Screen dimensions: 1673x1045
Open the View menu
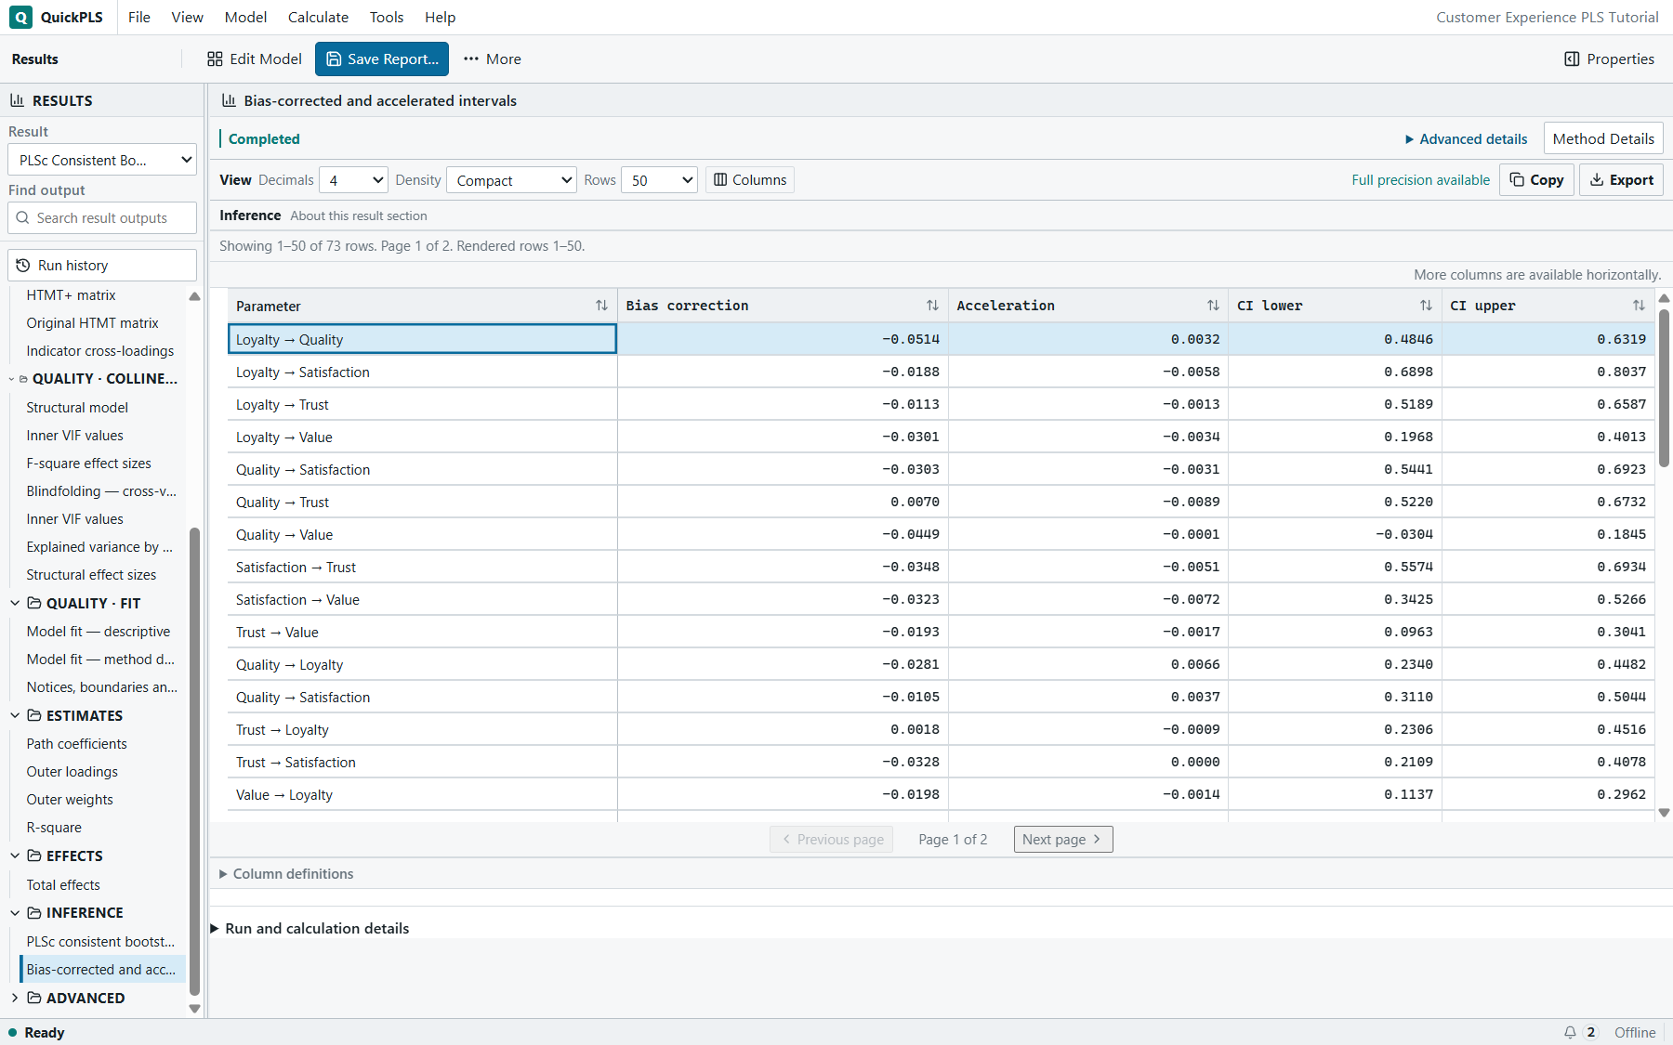point(188,18)
